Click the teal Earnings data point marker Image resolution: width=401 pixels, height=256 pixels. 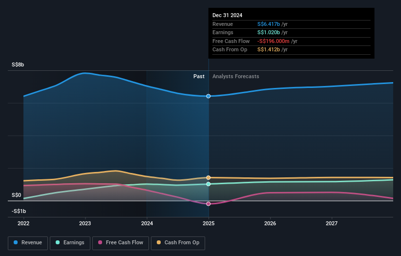(209, 184)
